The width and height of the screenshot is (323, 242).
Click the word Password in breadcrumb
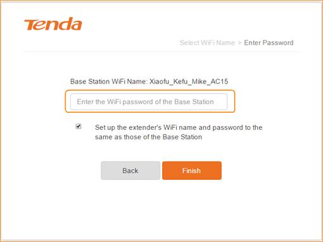[278, 42]
